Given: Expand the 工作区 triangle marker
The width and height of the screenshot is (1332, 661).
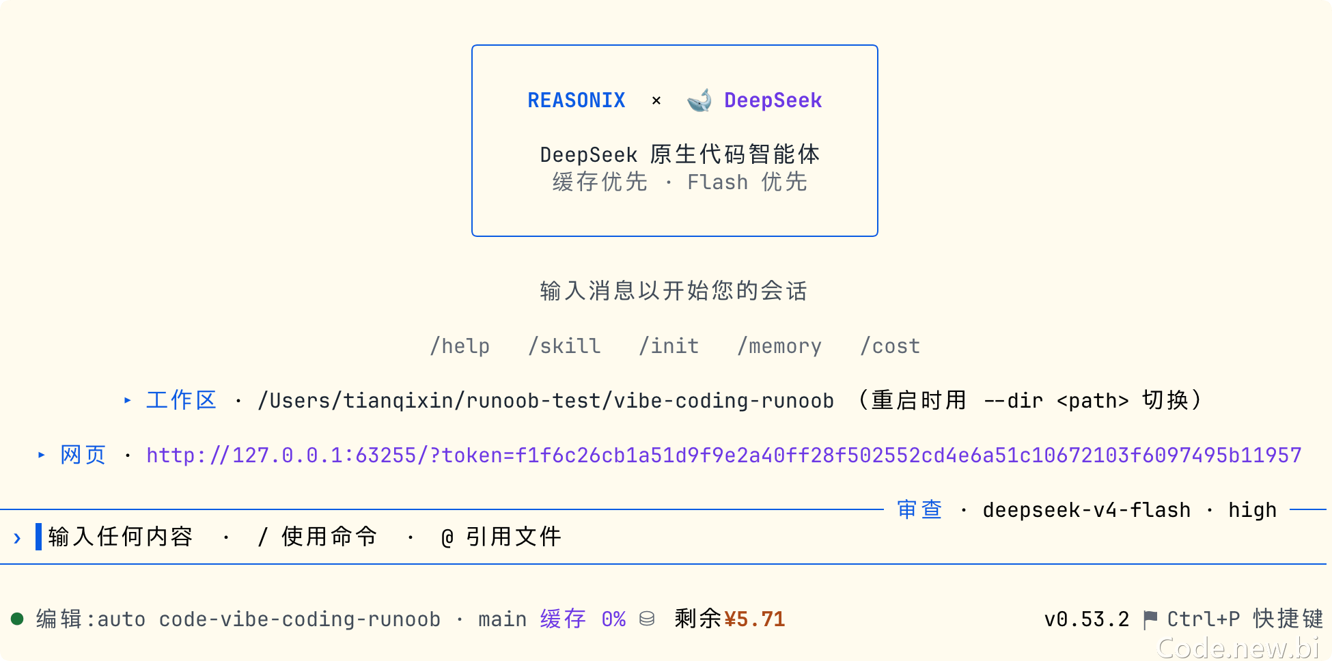Looking at the screenshot, I should [128, 400].
